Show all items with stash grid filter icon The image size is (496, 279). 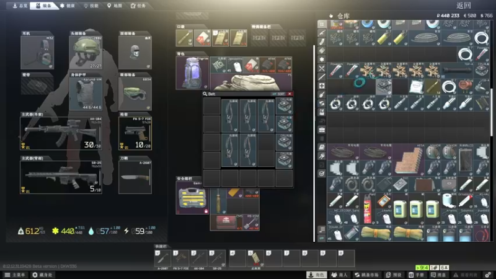pos(322,24)
